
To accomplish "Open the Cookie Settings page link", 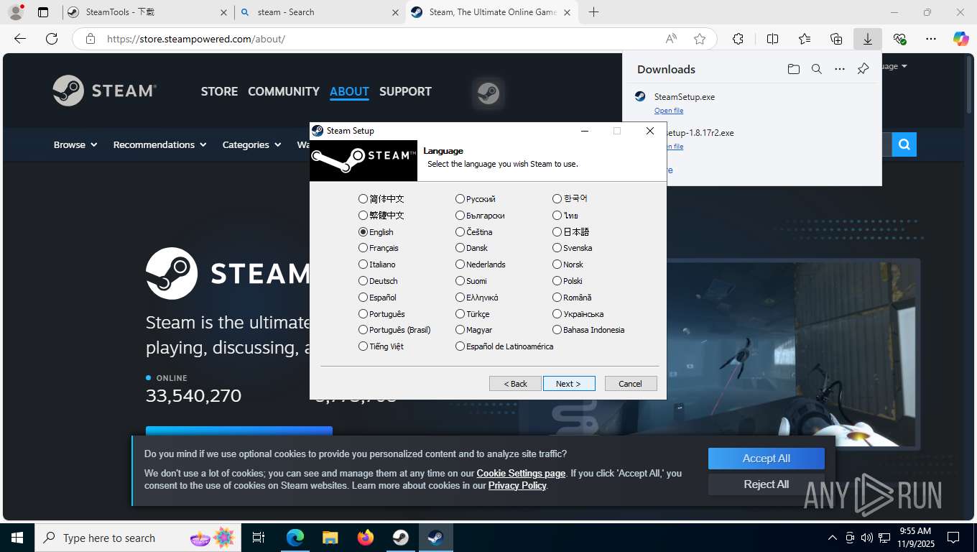I will [x=521, y=473].
